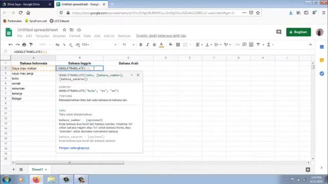328x184 pixels.
Task: Click the horizontal scrollbar
Action: pyautogui.click(x=70, y=163)
